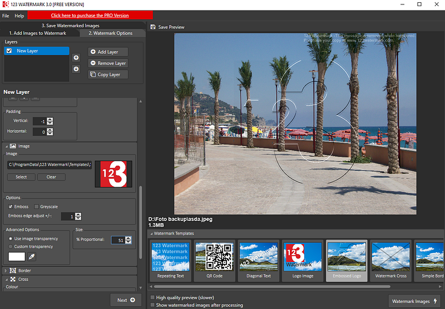The height and width of the screenshot is (309, 445).
Task: Click the palm tree preview image
Action: (x=295, y=124)
